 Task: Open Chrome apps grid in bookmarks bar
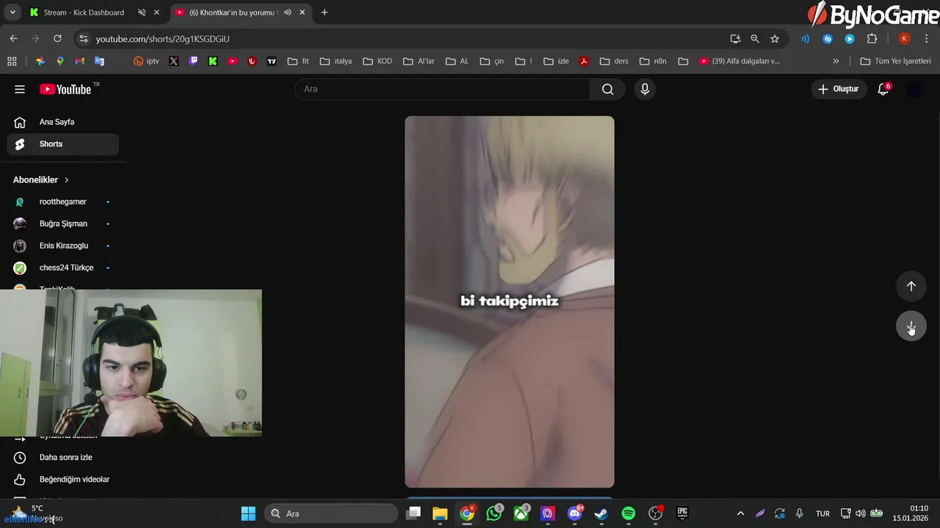pyautogui.click(x=12, y=62)
